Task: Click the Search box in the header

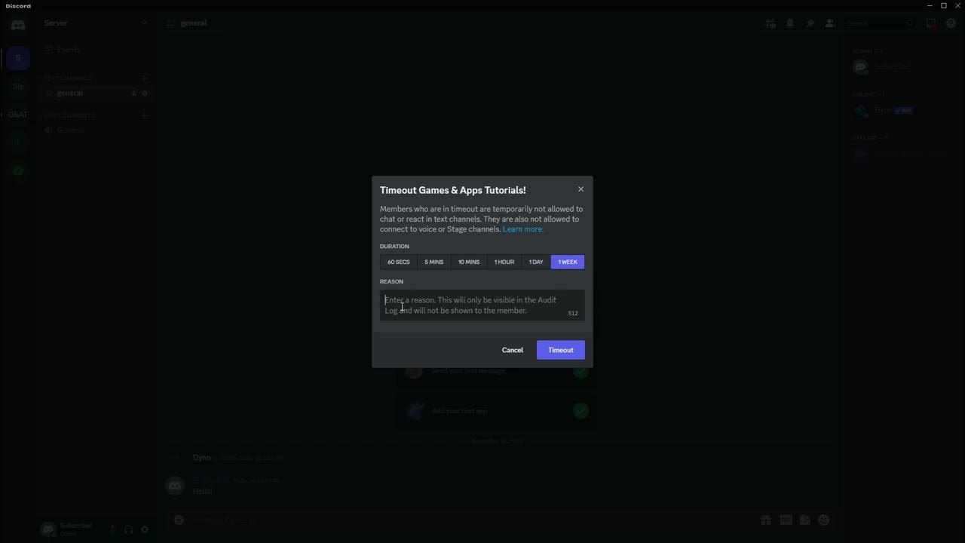Action: tap(879, 23)
